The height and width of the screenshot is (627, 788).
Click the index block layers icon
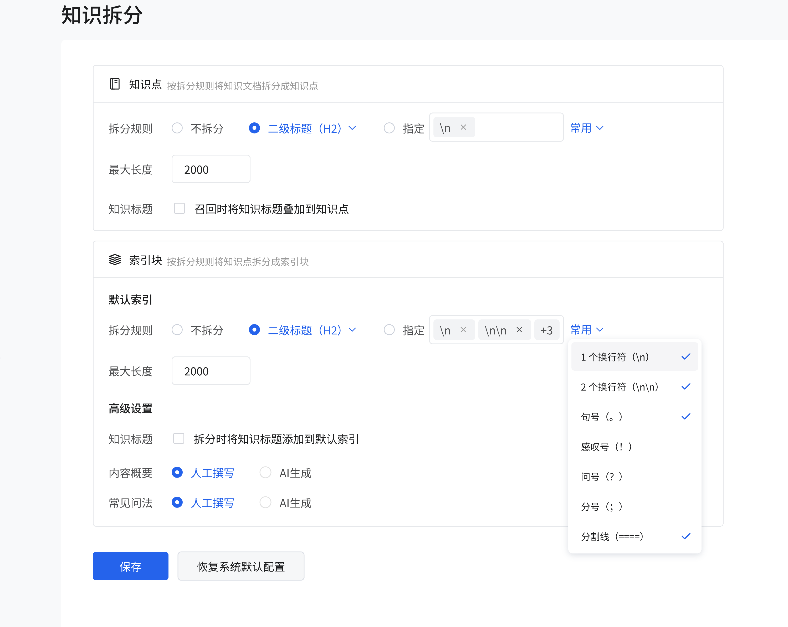(115, 260)
